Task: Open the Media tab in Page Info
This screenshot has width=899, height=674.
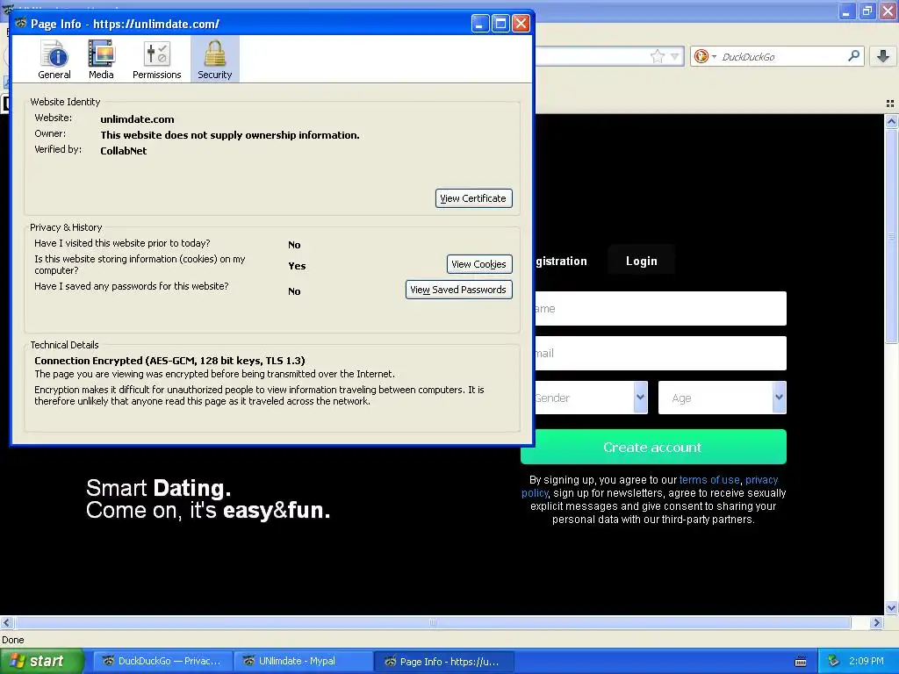Action: [101, 60]
